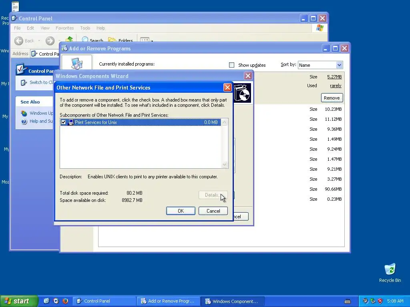Click Control Panel heading icon in sidebar
The image size is (410, 307).
[x=21, y=70]
